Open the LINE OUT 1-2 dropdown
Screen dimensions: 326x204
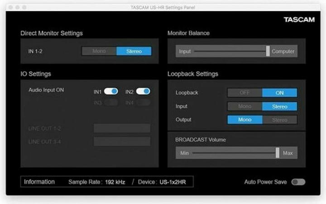tap(122, 128)
